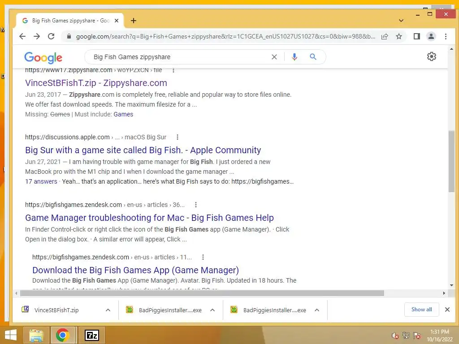This screenshot has height=344, width=459.
Task: Close the Big Fish Games zippyshare tab
Action: 117,21
